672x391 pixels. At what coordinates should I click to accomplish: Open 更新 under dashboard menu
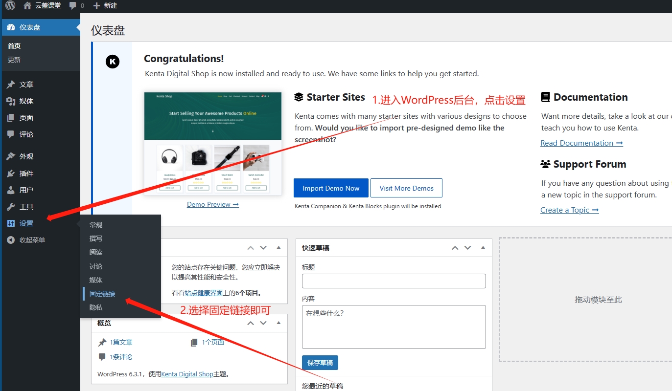pos(14,60)
